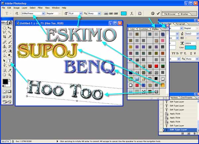Switch to the Swatches tab
This screenshot has height=144, width=199.
[x=143, y=29]
